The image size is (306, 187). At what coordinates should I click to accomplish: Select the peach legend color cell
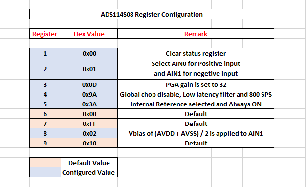pyautogui.click(x=45, y=162)
